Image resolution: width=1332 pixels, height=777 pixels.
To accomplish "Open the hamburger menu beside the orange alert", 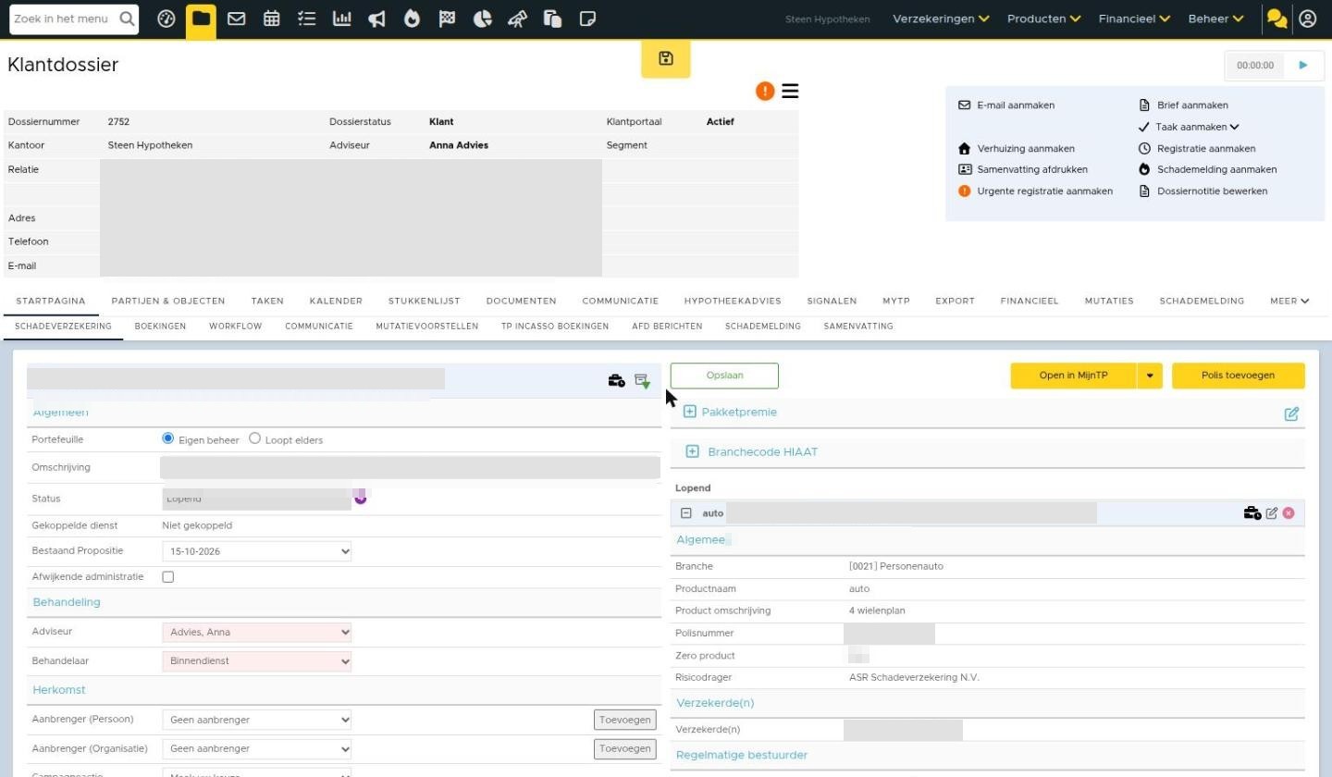I will click(x=790, y=91).
